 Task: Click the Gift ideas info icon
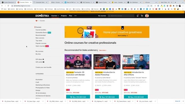tap(43, 59)
